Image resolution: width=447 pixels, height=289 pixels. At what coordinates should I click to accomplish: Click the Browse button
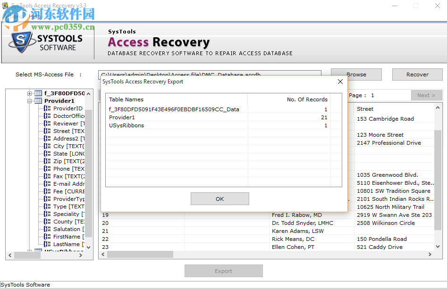tap(356, 74)
